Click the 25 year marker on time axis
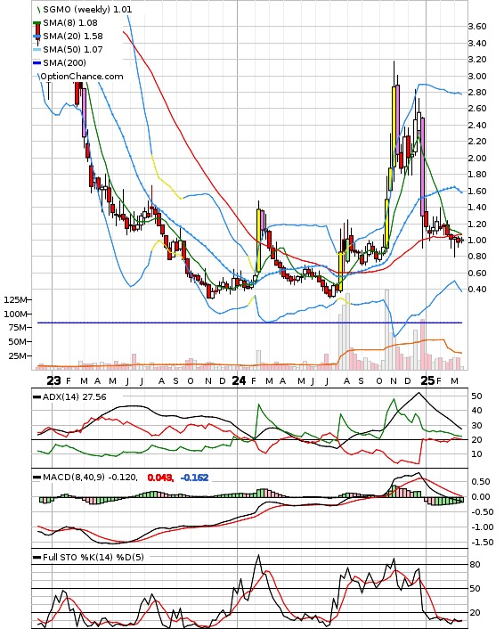Screen dimensions: 504x629 click(x=427, y=380)
